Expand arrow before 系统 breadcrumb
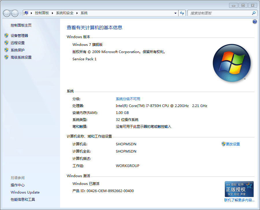Viewport: 260px width, 210px height. click(77, 13)
